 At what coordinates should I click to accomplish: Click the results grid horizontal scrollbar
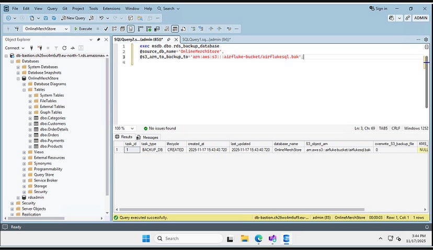[x=242, y=209]
